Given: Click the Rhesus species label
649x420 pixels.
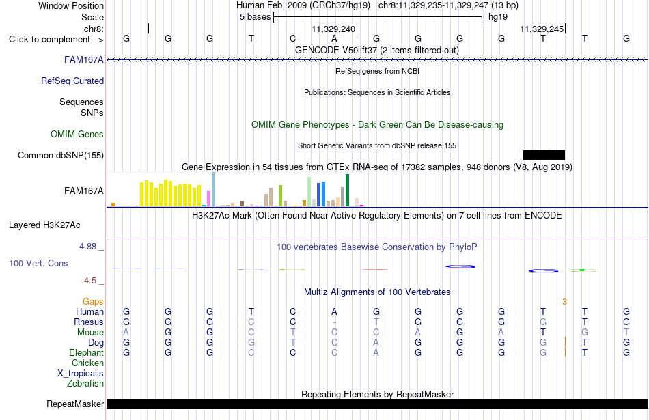Looking at the screenshot, I should pos(89,322).
